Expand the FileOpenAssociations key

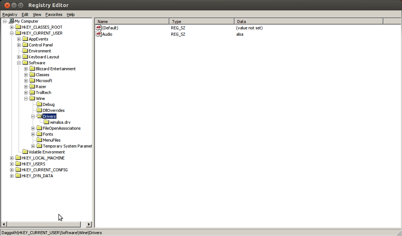[x=33, y=128]
